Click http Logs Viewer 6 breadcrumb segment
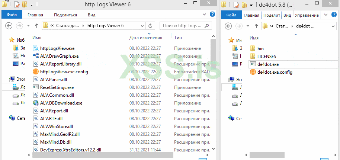Viewport: 340px width, 160px height. (x=105, y=26)
